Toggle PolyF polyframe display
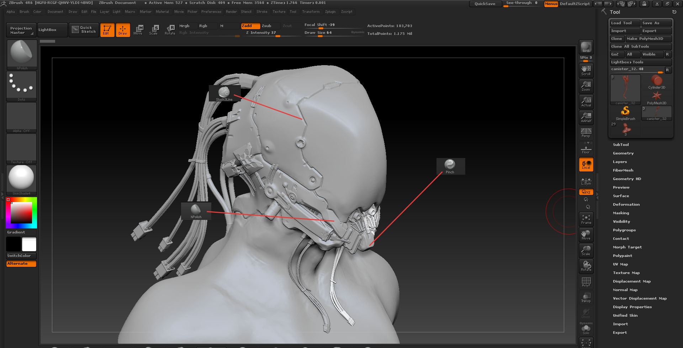 pyautogui.click(x=586, y=282)
